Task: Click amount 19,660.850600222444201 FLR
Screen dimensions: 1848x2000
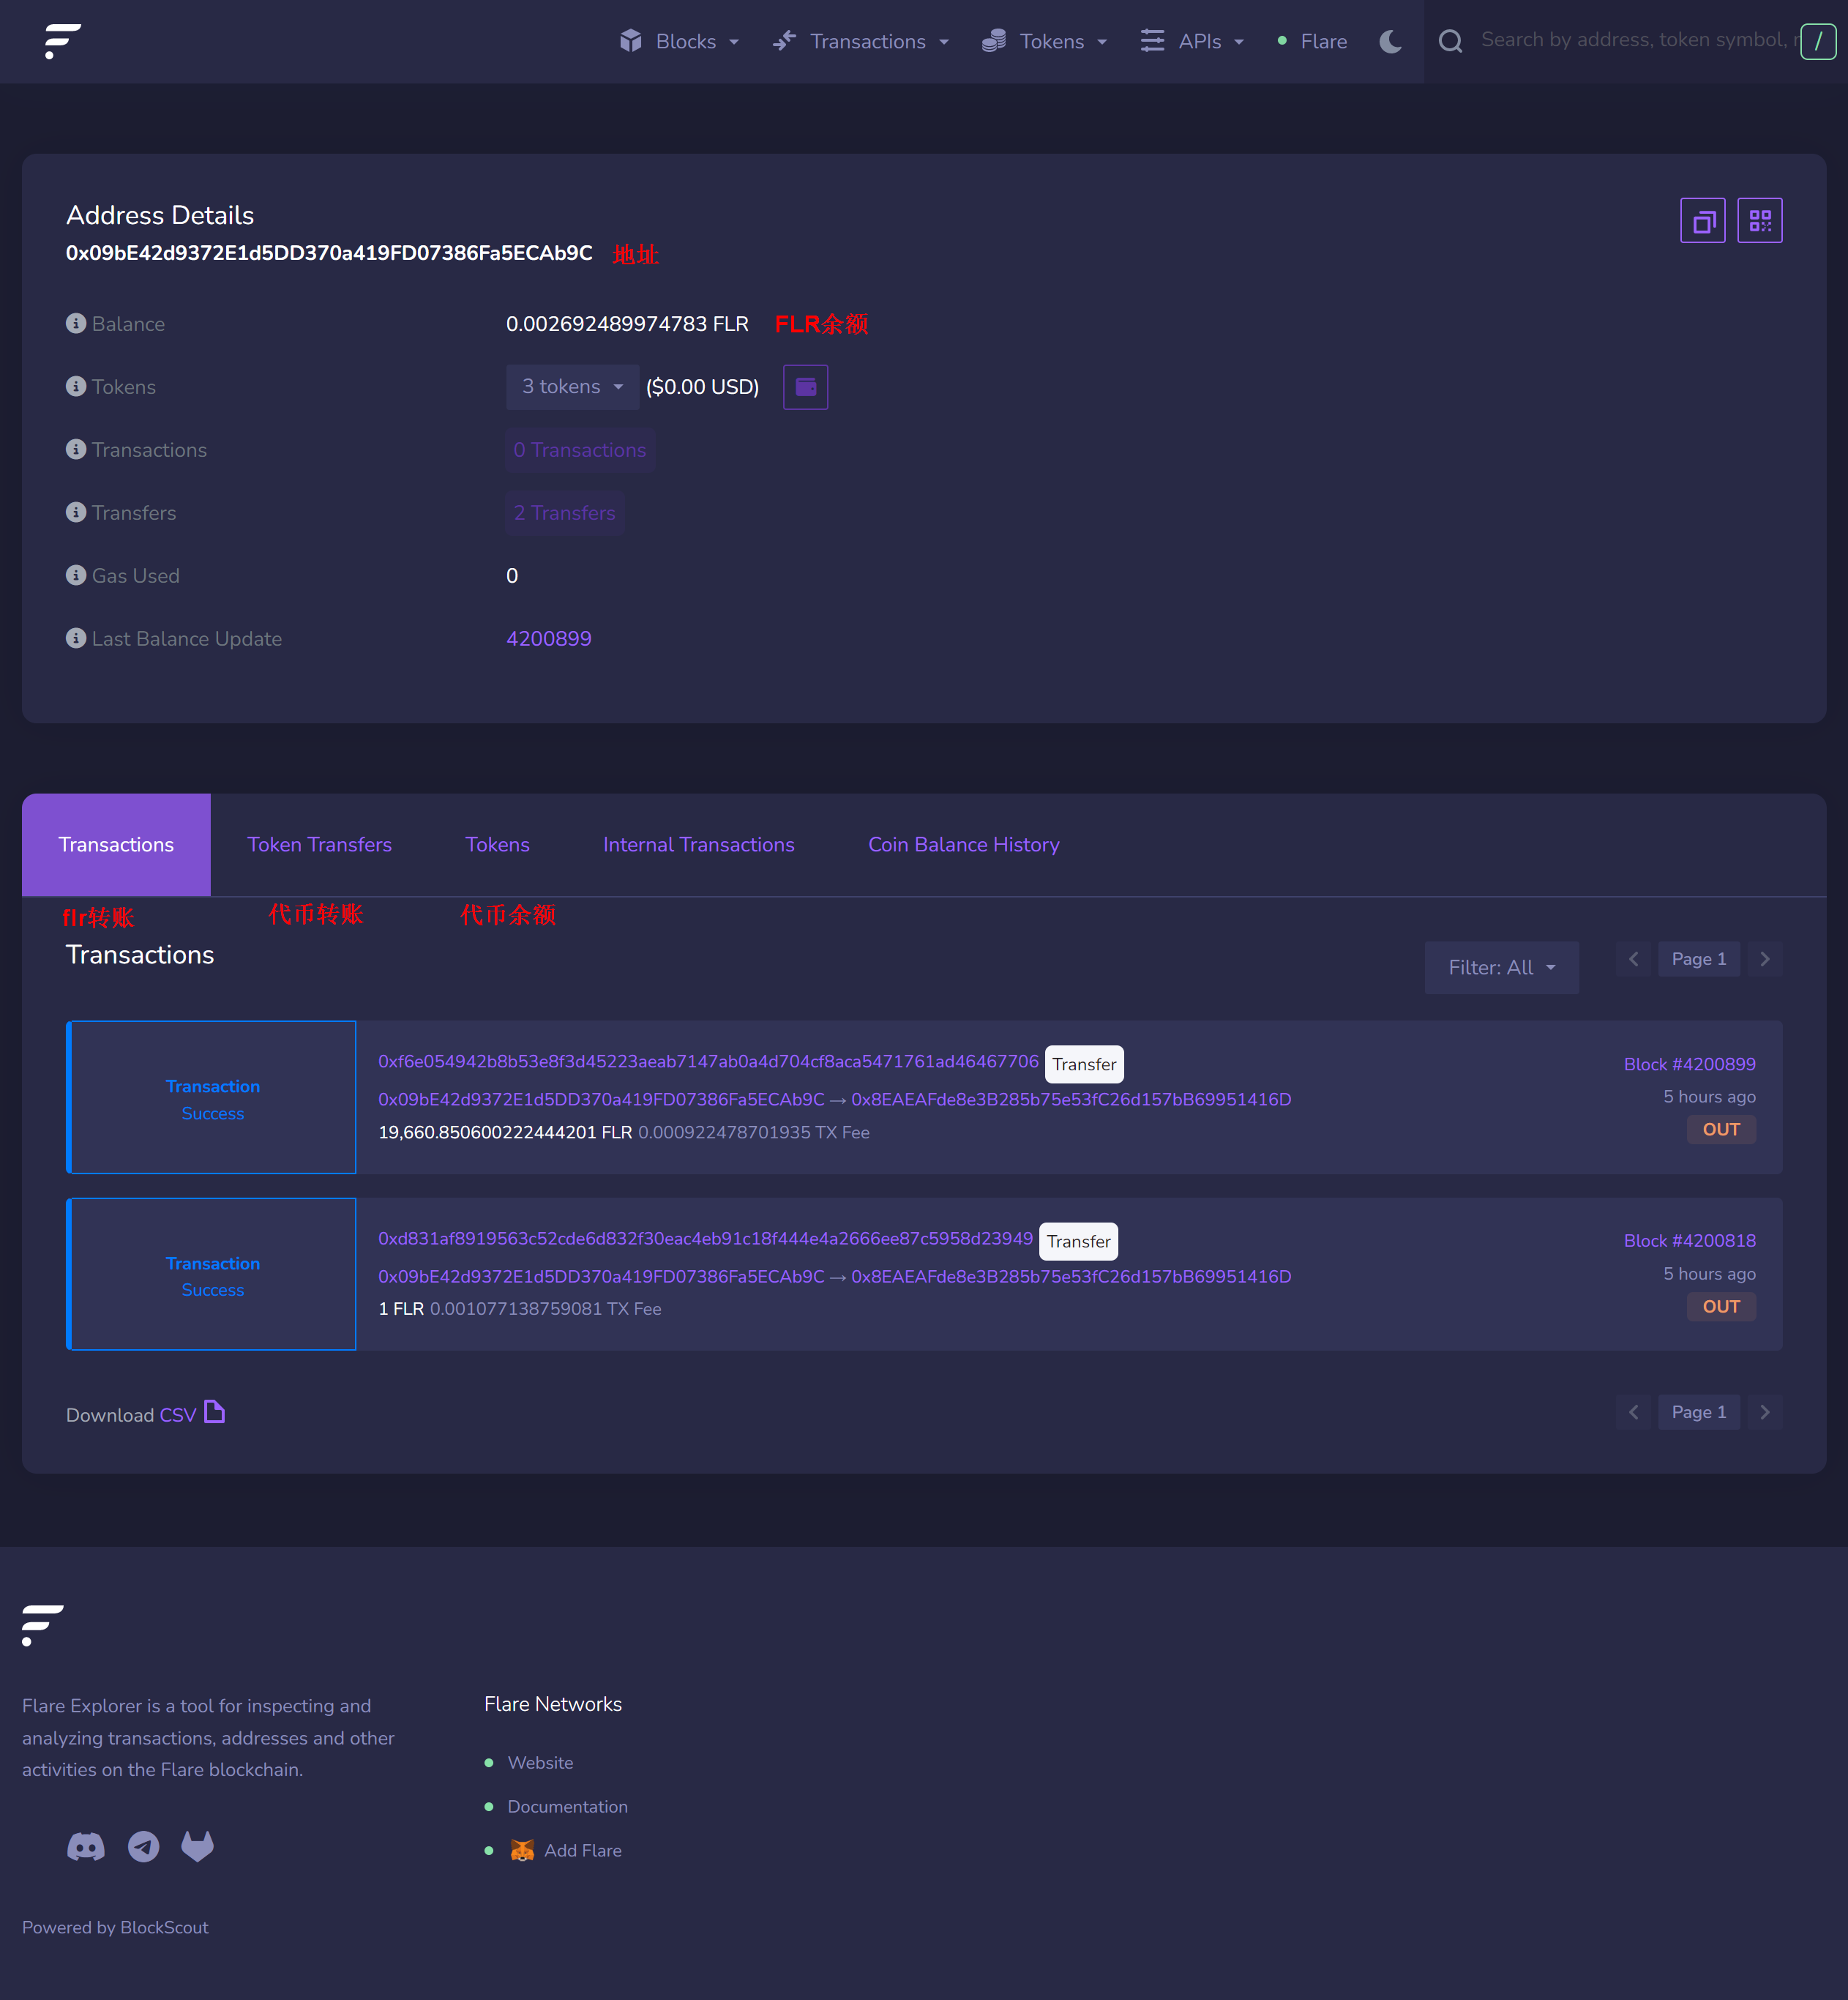Action: point(505,1132)
